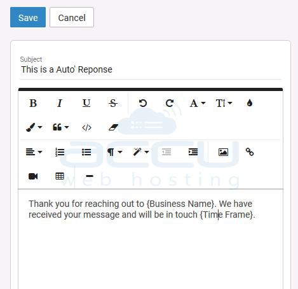Switch to code view
The height and width of the screenshot is (289, 298).
coord(86,127)
